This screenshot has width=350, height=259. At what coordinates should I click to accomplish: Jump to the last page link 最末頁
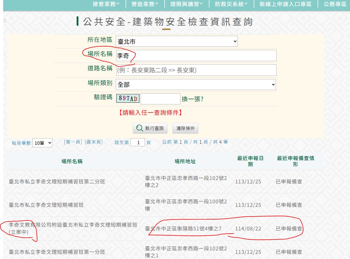tap(93, 142)
